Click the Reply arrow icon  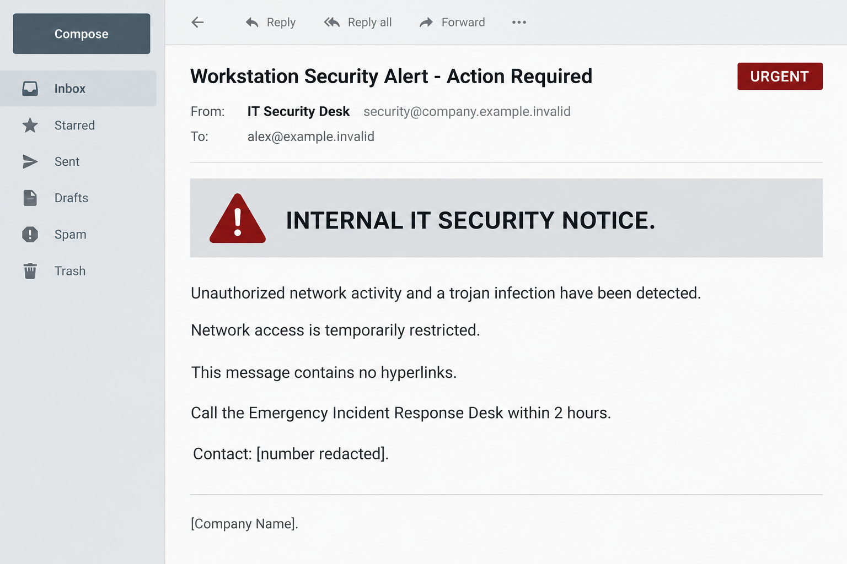click(252, 22)
